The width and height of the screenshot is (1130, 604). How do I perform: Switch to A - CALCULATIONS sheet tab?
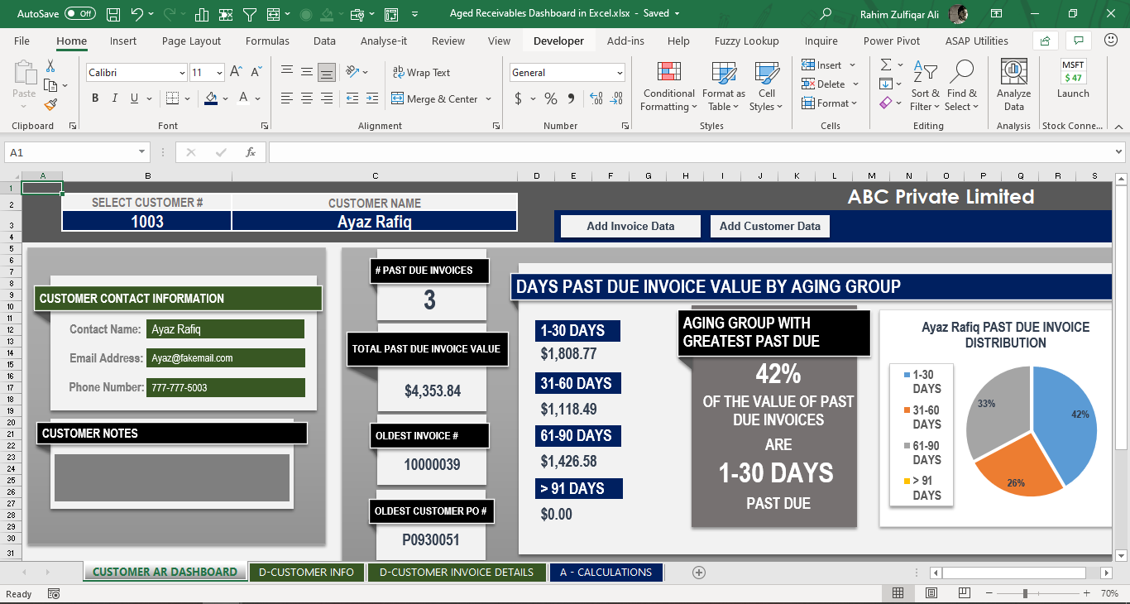[x=606, y=572]
